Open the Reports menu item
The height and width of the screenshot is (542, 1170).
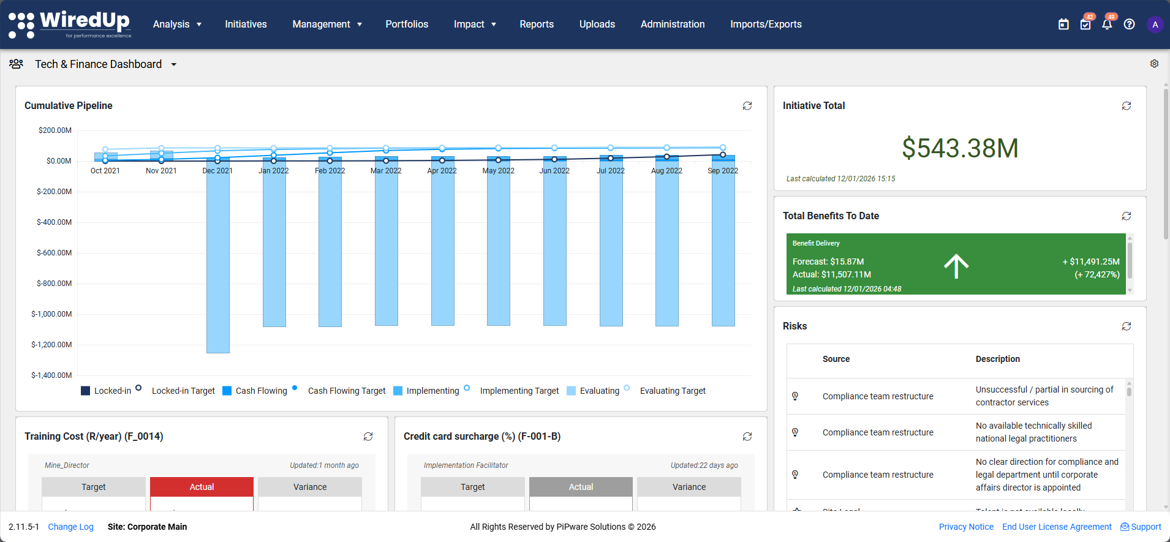[x=537, y=24]
